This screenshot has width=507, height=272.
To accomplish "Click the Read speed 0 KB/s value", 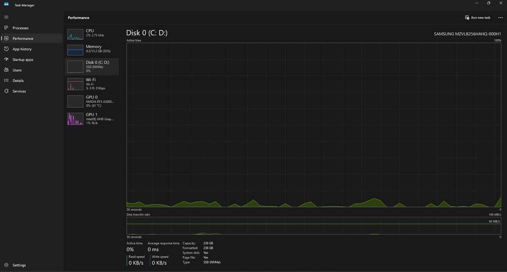I will tap(136, 263).
